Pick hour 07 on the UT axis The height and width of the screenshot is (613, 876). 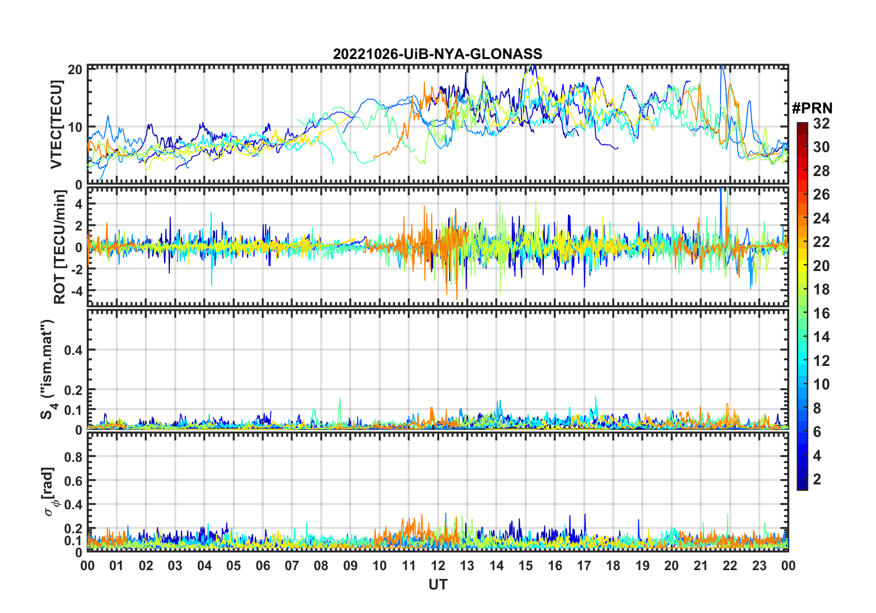(292, 566)
